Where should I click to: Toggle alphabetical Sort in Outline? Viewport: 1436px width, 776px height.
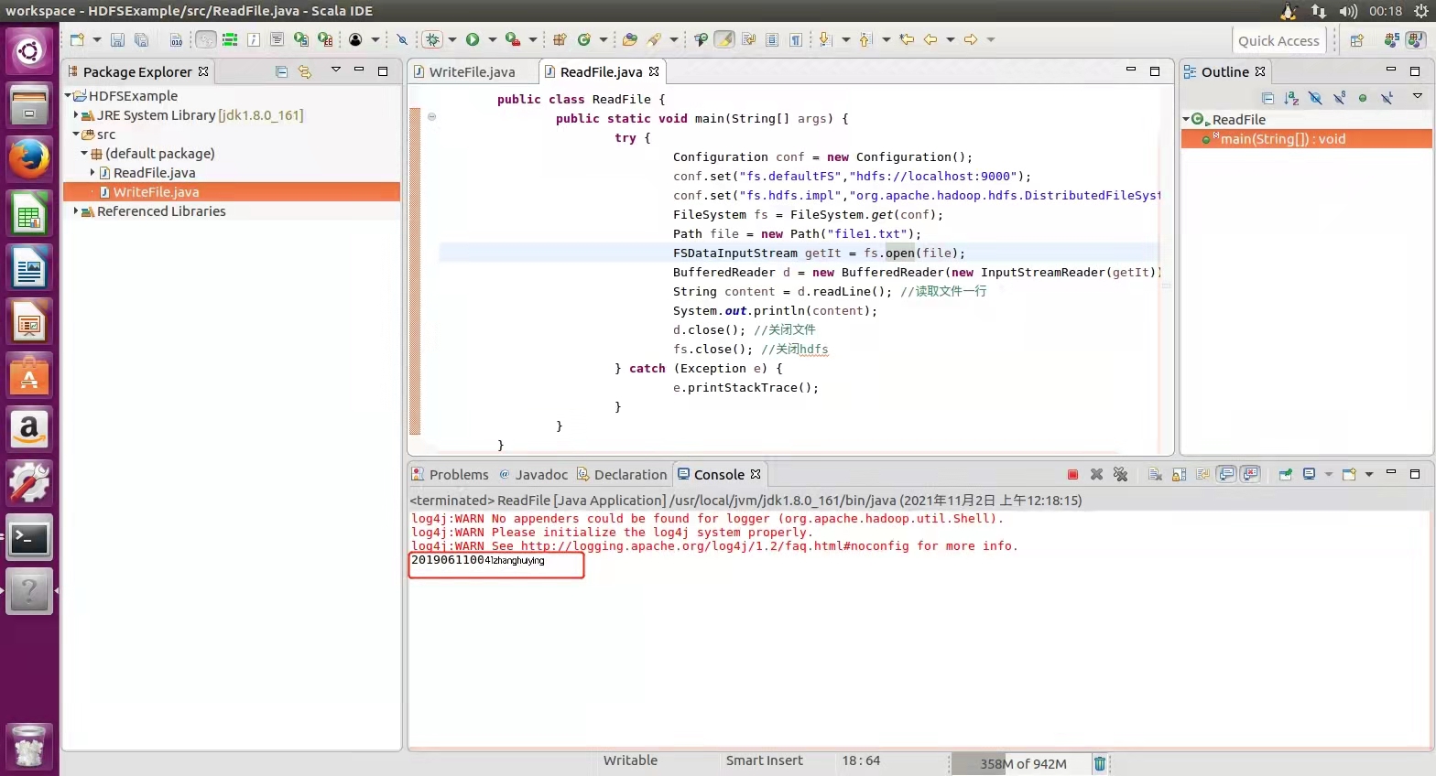pos(1291,98)
